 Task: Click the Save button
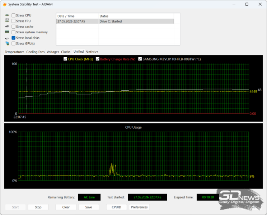pyautogui.click(x=89, y=207)
